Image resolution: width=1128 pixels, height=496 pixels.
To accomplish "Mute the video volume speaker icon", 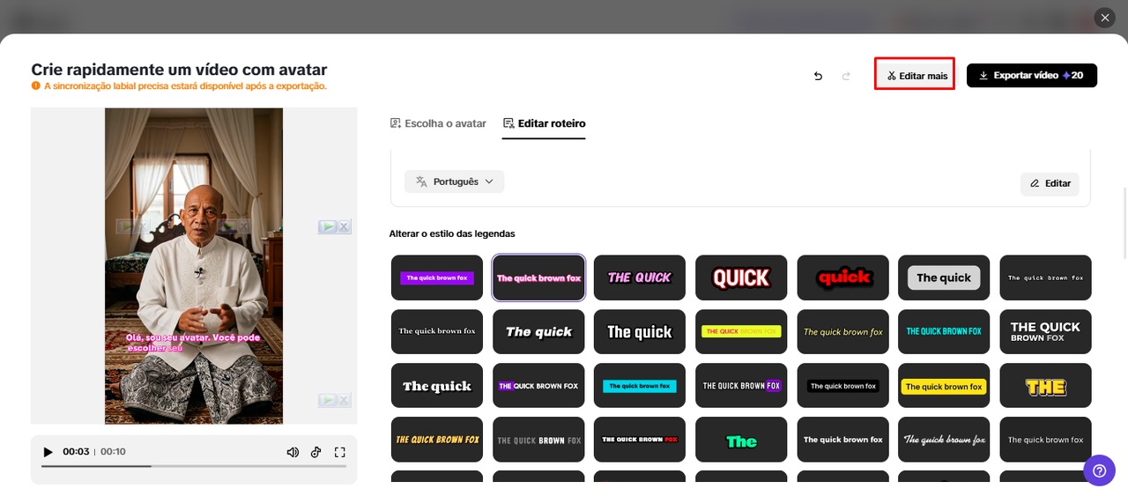I will pyautogui.click(x=293, y=452).
